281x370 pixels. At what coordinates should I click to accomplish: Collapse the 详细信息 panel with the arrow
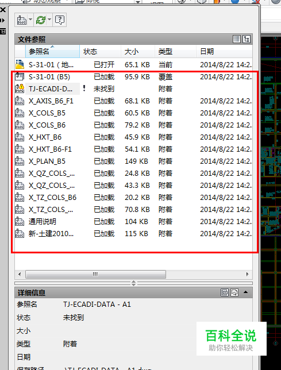tap(245, 292)
